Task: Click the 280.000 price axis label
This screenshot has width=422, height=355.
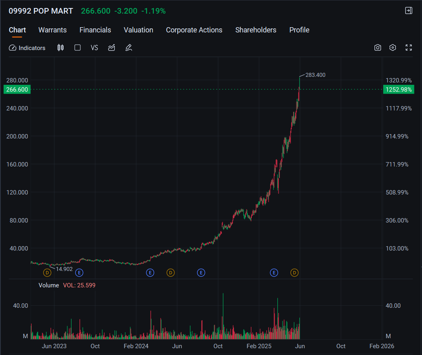Action: click(17, 80)
